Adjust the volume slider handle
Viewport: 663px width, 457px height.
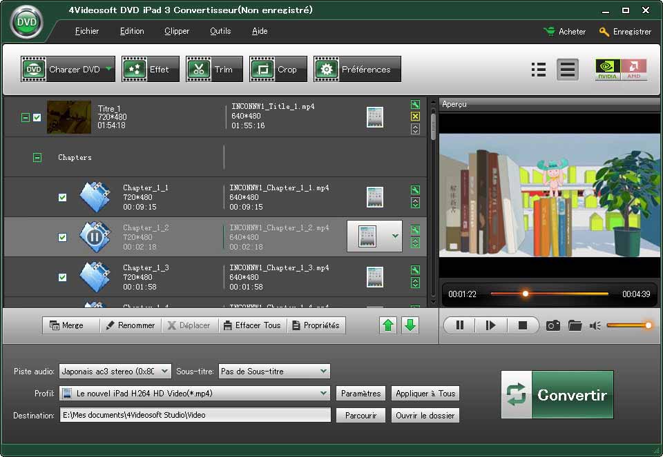(648, 325)
